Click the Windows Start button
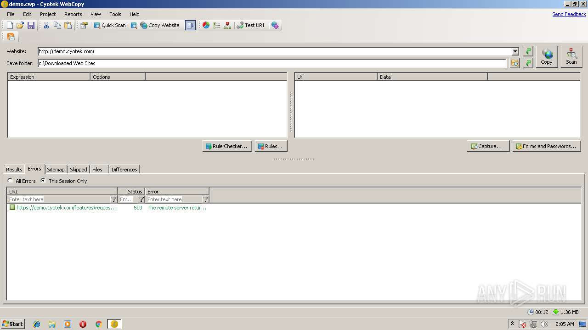Screen dimensions: 588x330 (x=13, y=324)
